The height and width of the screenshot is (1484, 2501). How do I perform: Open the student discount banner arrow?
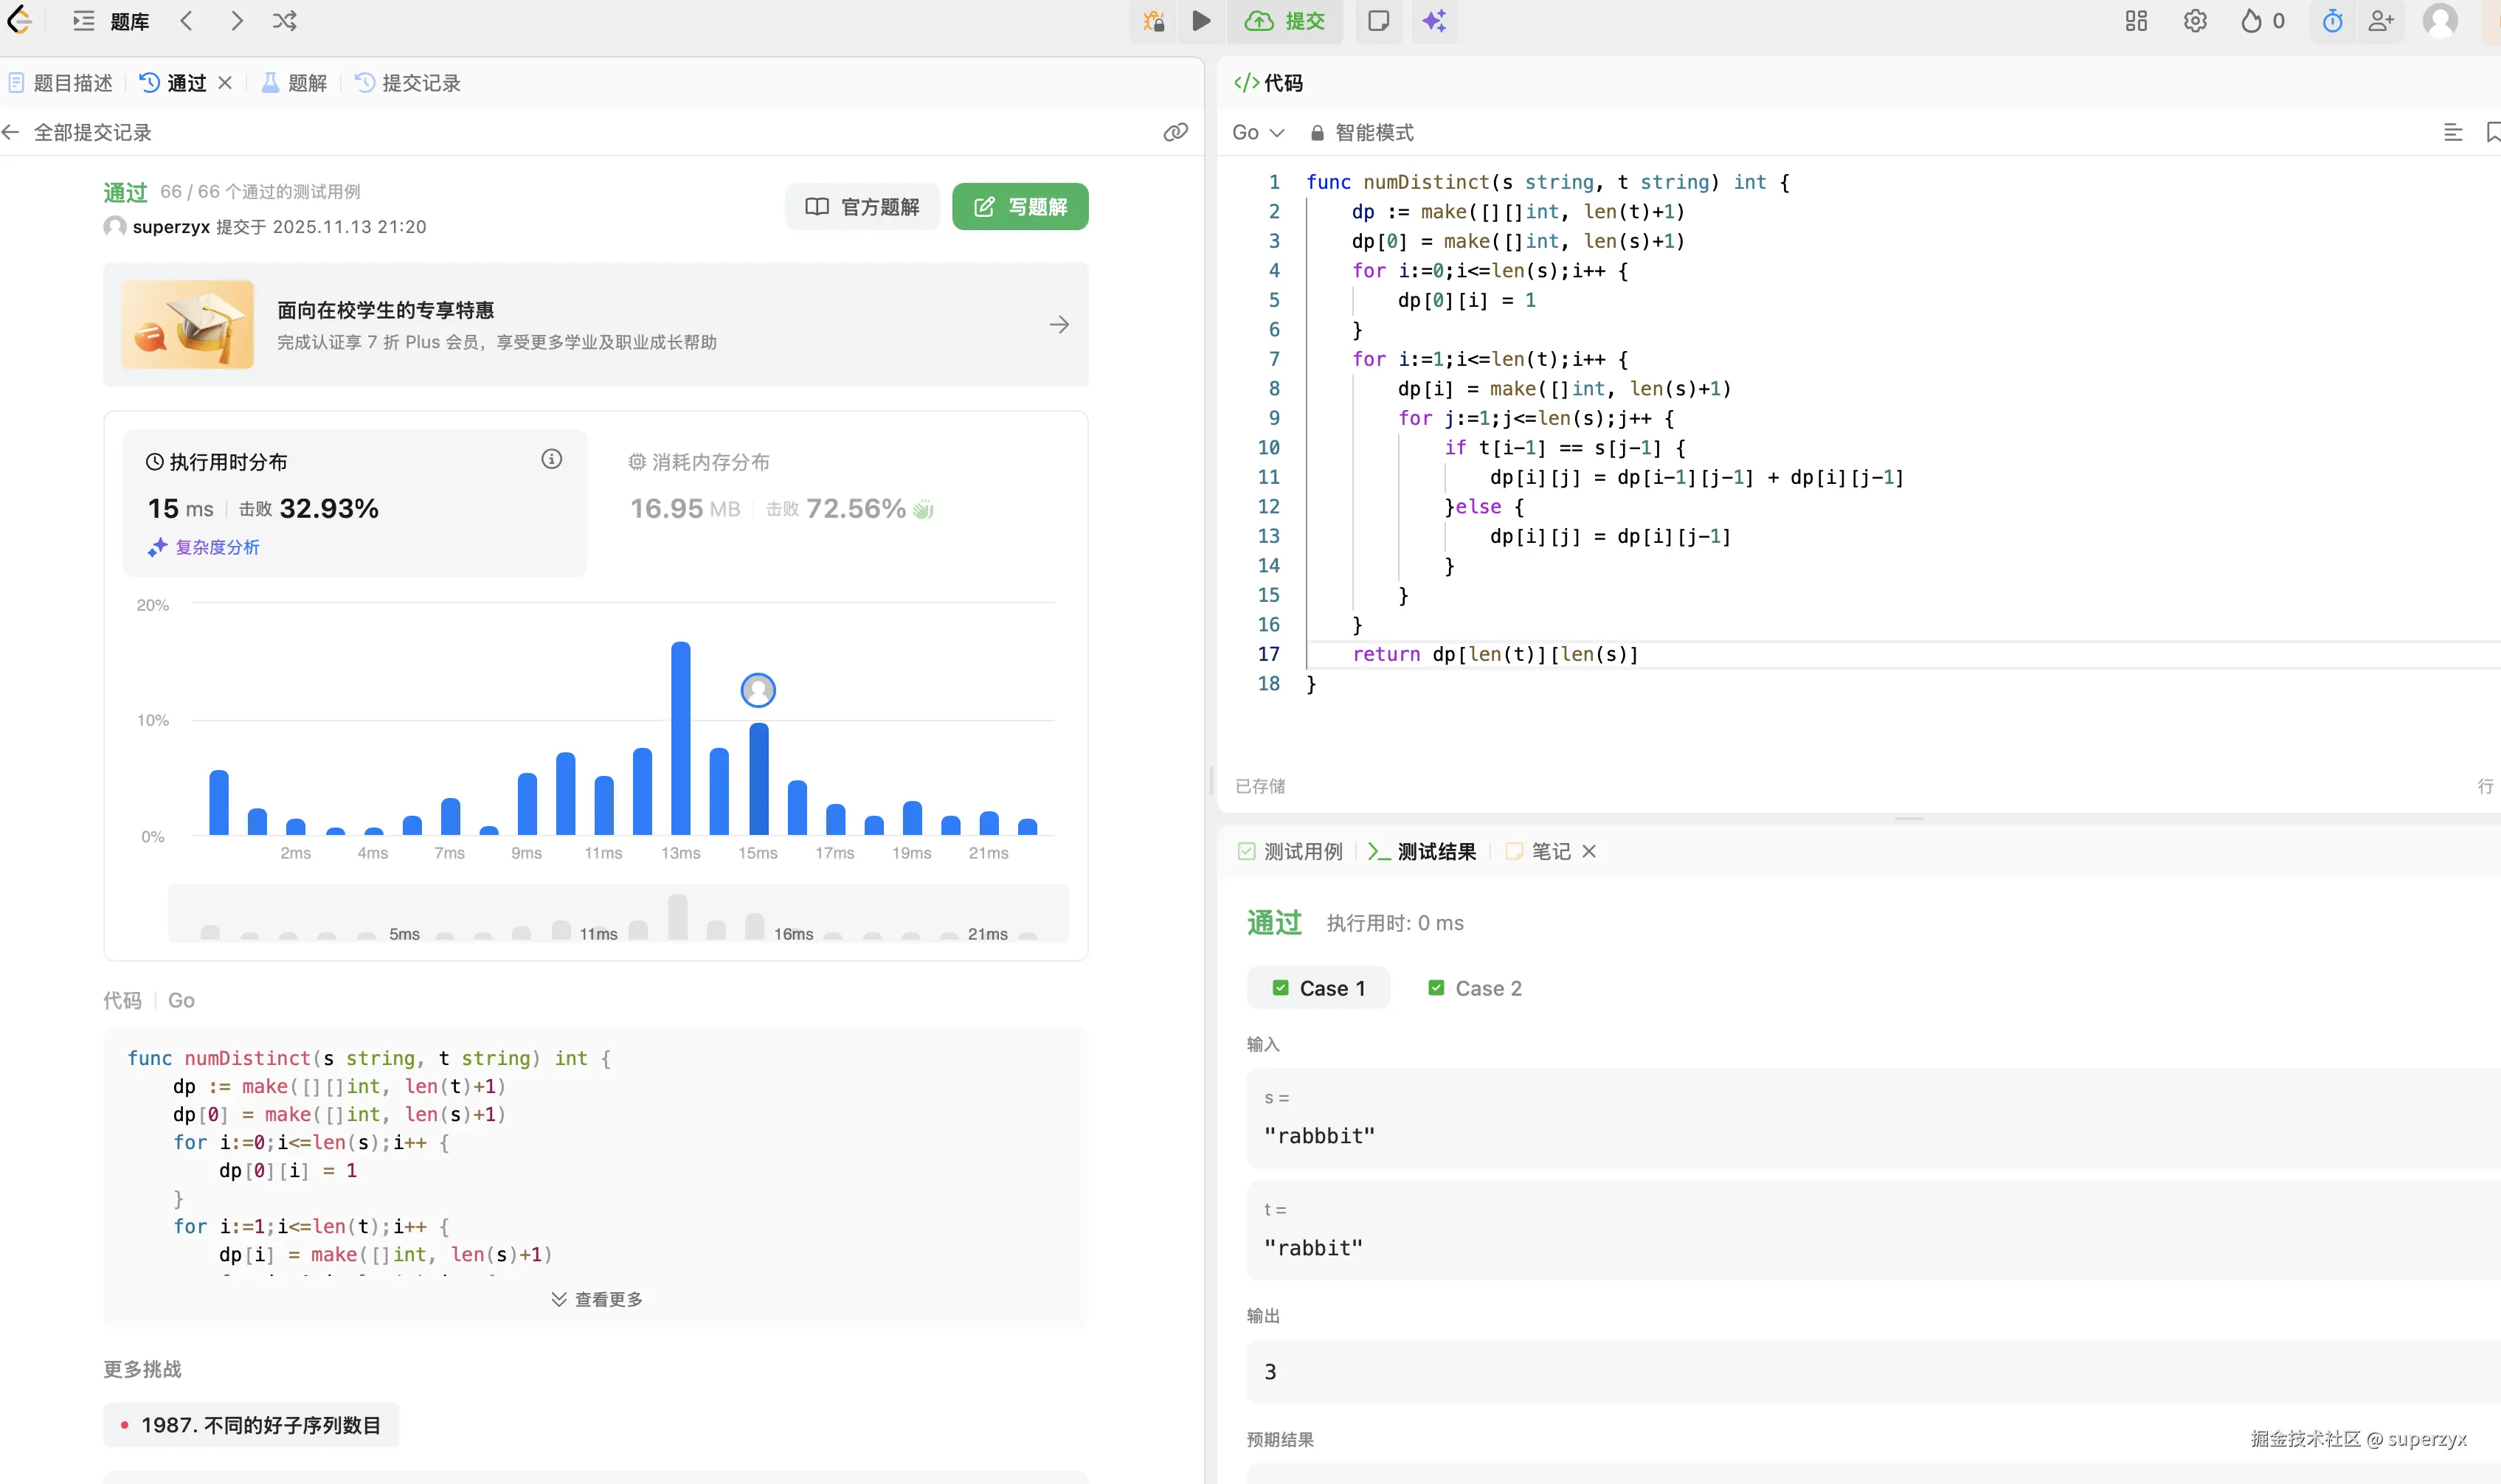tap(1059, 325)
